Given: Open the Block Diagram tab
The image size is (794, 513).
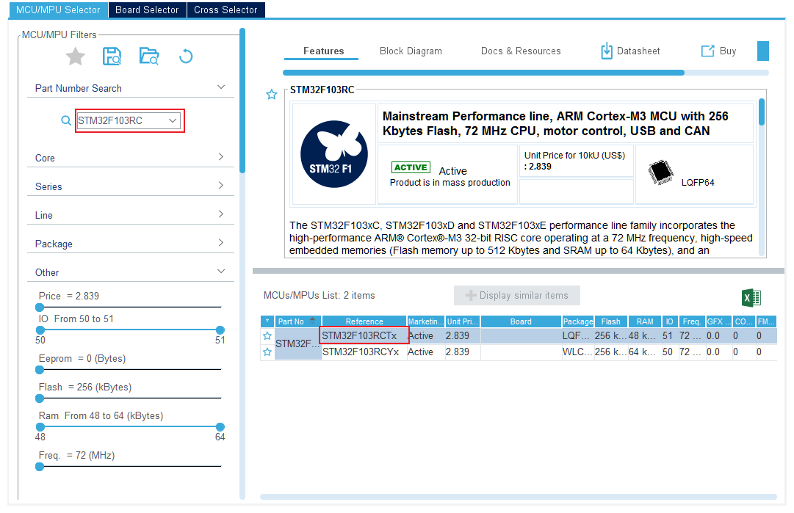Looking at the screenshot, I should coord(411,51).
